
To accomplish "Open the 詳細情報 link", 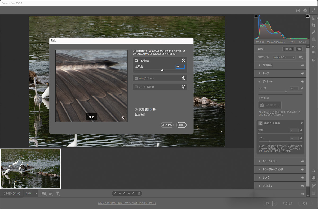I will point(140,115).
